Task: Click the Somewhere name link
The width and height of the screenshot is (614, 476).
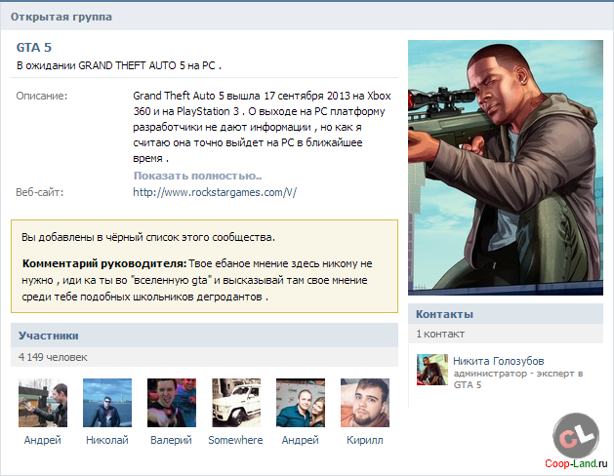Action: pyautogui.click(x=235, y=440)
